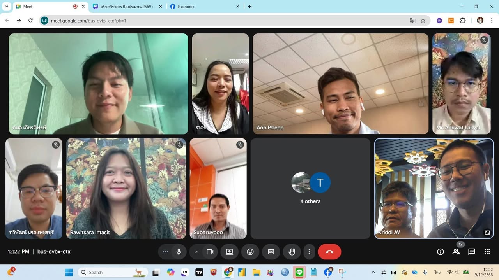Open the chat with everyone panel
The height and width of the screenshot is (280, 499).
pos(472,252)
